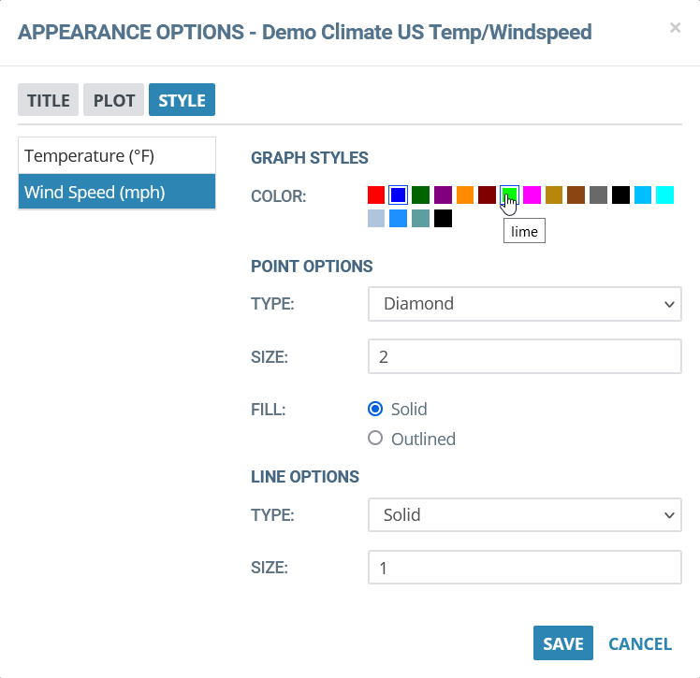Choose the dark green color swatch
The height and width of the screenshot is (678, 700).
click(x=420, y=195)
